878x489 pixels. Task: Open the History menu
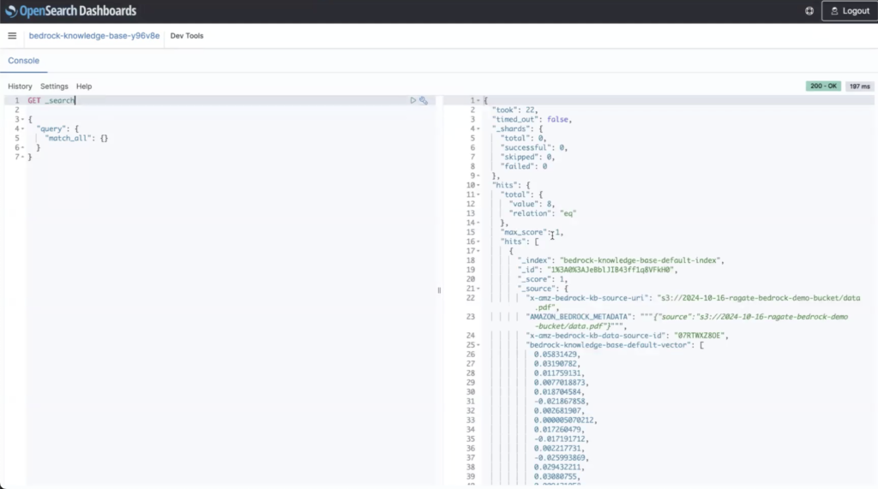20,86
